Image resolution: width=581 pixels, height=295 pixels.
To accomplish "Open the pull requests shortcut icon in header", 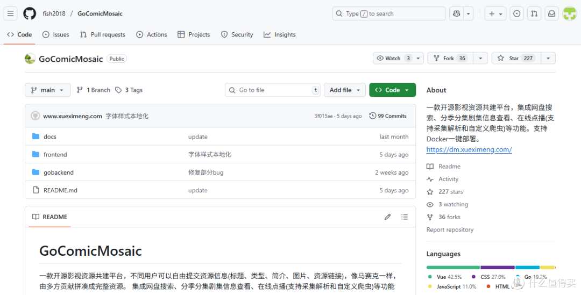I will point(534,13).
